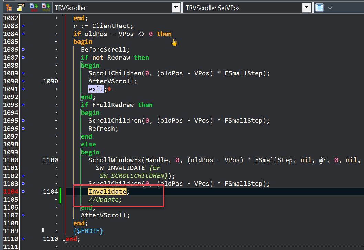Click 'ScrollChildren' on line 1089

click(x=115, y=73)
